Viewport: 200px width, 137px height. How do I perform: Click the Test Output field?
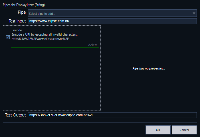pos(112,115)
